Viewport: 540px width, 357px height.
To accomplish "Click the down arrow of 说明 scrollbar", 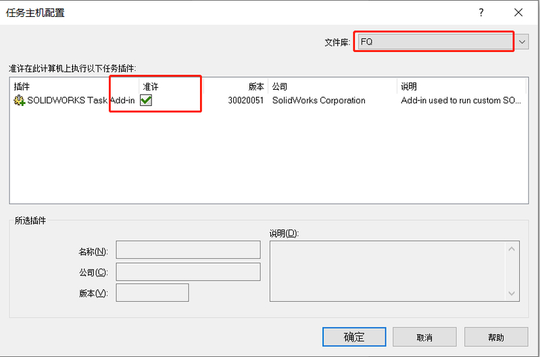I will click(x=512, y=294).
